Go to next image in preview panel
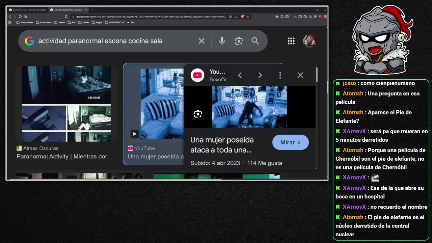432x243 pixels. click(260, 75)
